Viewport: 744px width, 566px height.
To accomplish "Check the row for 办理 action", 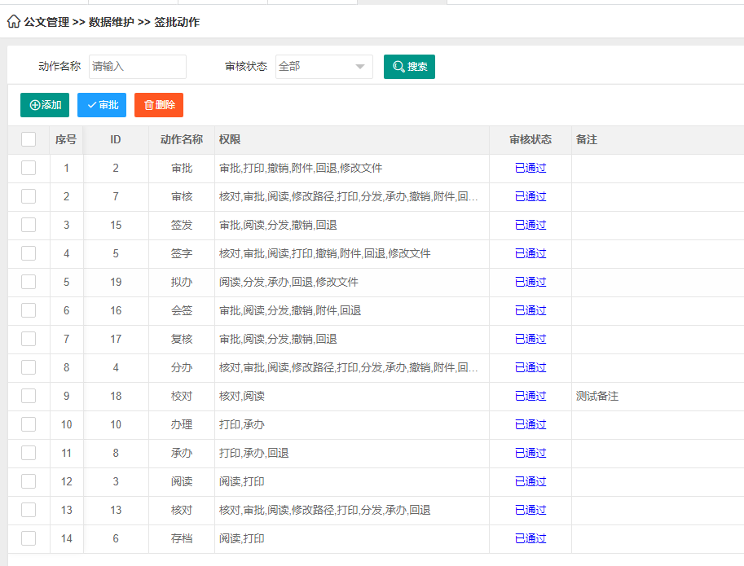I will click(x=29, y=424).
